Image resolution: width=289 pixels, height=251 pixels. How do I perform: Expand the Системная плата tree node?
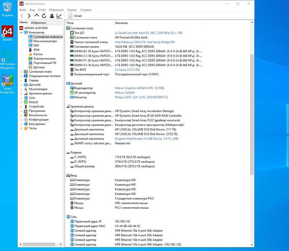pos(21,72)
